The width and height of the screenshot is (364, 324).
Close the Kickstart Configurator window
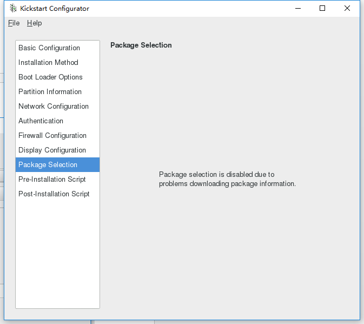347,8
